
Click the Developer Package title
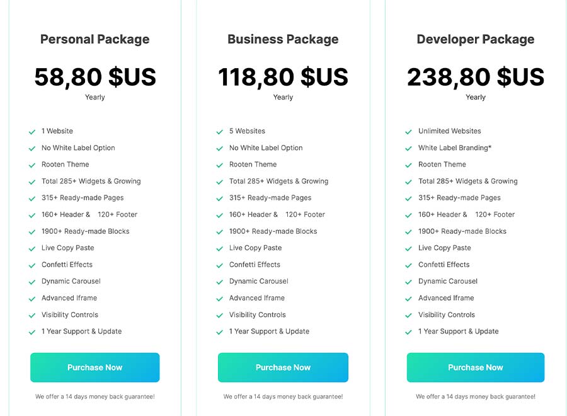[476, 39]
